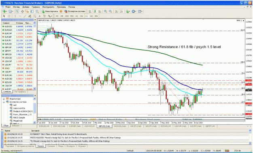Expand the Индикатори tree node
The width and height of the screenshot is (253, 153).
[x=4, y=99]
